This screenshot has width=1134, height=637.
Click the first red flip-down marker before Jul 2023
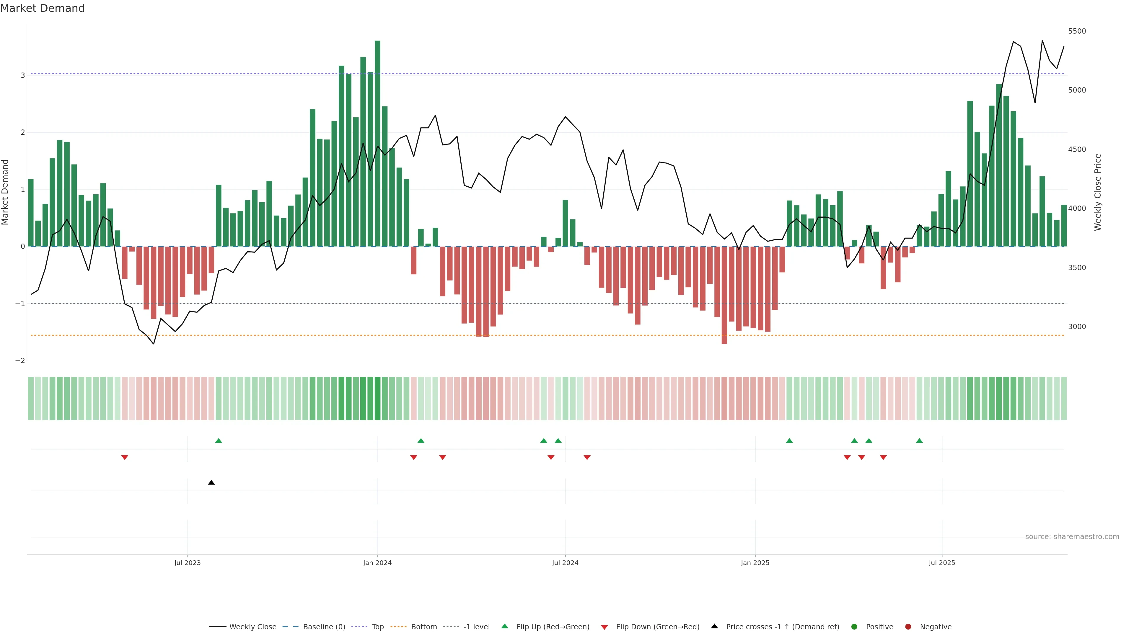point(125,458)
